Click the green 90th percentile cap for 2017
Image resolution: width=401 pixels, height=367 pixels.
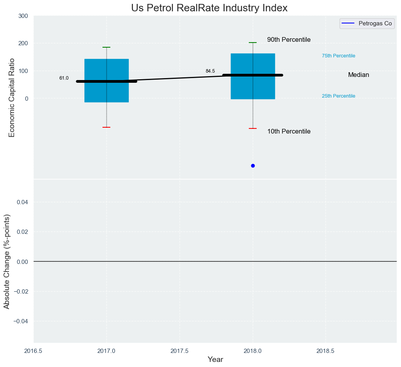pos(106,47)
